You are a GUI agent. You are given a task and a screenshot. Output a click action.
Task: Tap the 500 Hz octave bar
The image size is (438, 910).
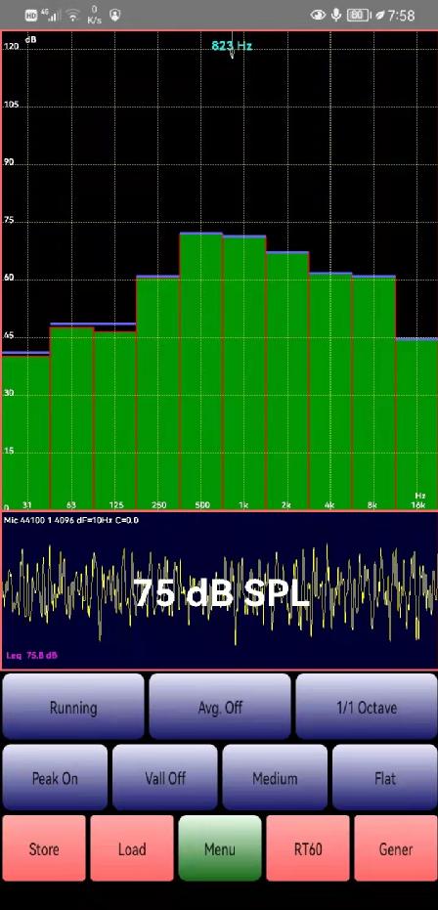[201, 371]
